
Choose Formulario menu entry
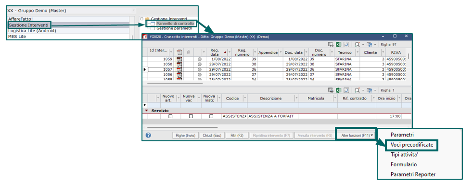point(404,164)
